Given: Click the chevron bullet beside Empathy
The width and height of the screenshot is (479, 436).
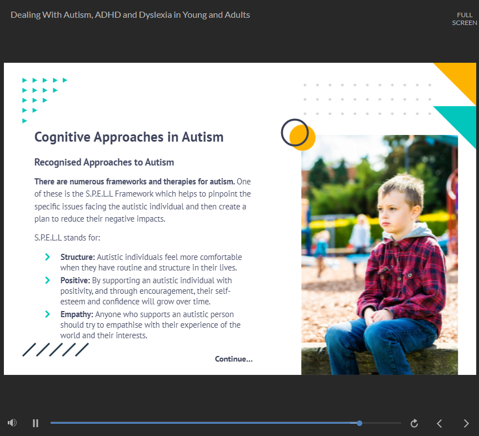Looking at the screenshot, I should click(48, 314).
